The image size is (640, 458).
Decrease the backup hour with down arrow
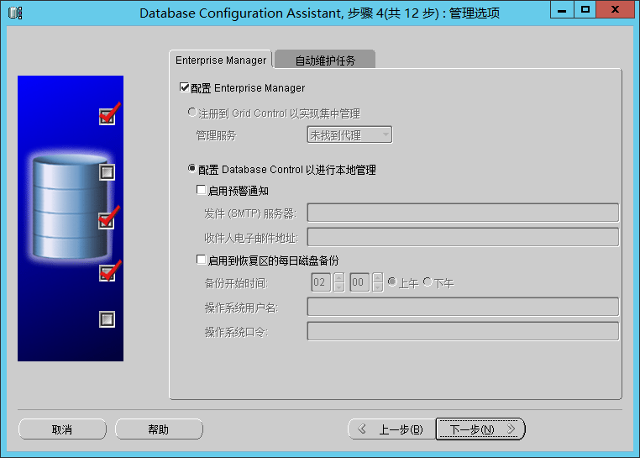coord(338,287)
